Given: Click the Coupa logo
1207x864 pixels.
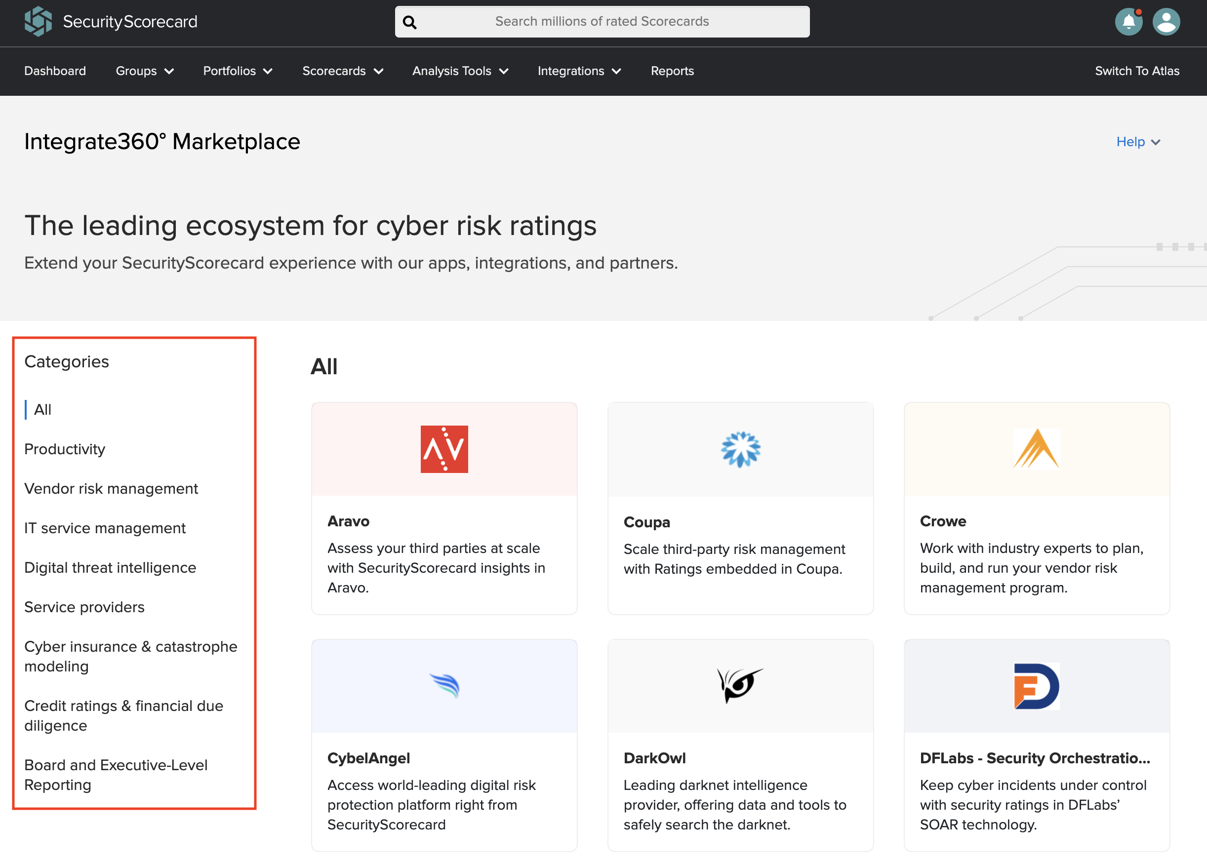Looking at the screenshot, I should pyautogui.click(x=741, y=450).
